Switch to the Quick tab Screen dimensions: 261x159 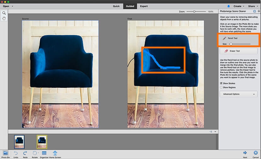coord(116,6)
